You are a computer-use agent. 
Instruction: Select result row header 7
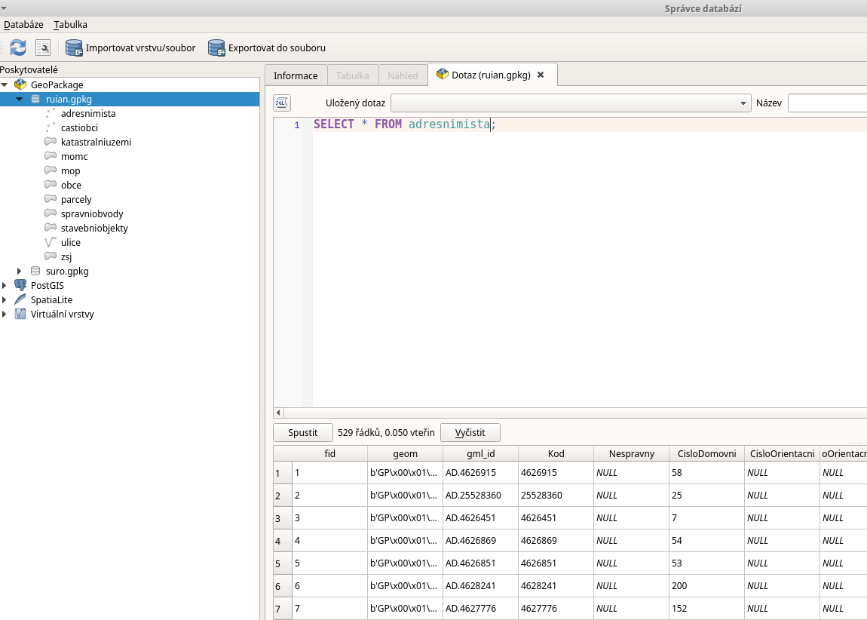283,609
